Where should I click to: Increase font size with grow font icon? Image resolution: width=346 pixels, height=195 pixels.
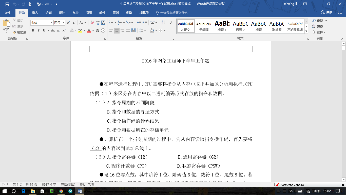(x=68, y=23)
